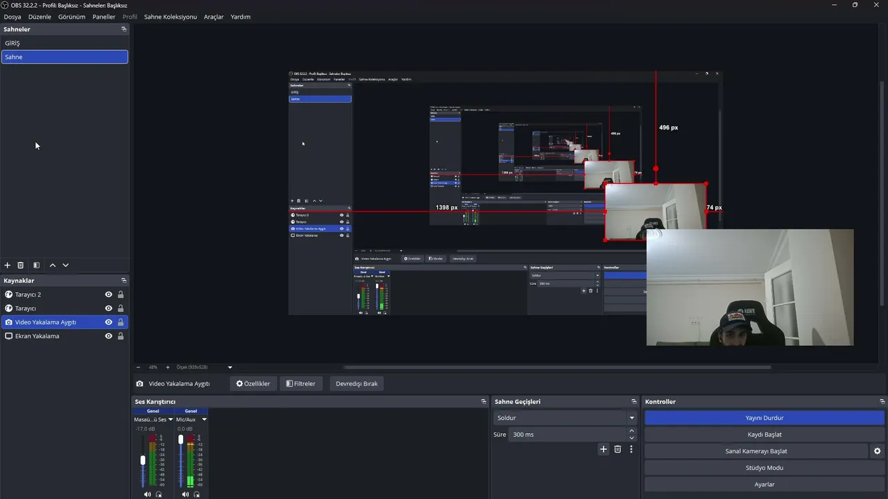Image resolution: width=888 pixels, height=499 pixels.
Task: Click OBS logo in title bar
Action: [5, 5]
